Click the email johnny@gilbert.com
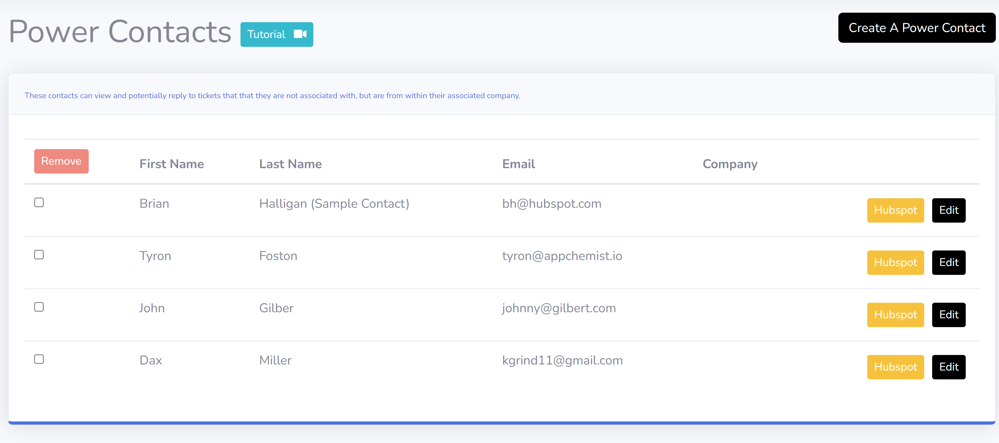The image size is (999, 443). click(559, 308)
